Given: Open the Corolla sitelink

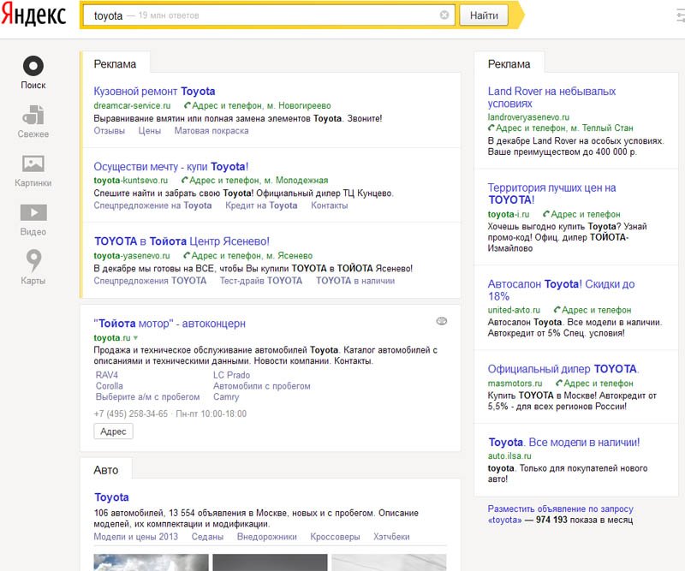Looking at the screenshot, I should (110, 386).
